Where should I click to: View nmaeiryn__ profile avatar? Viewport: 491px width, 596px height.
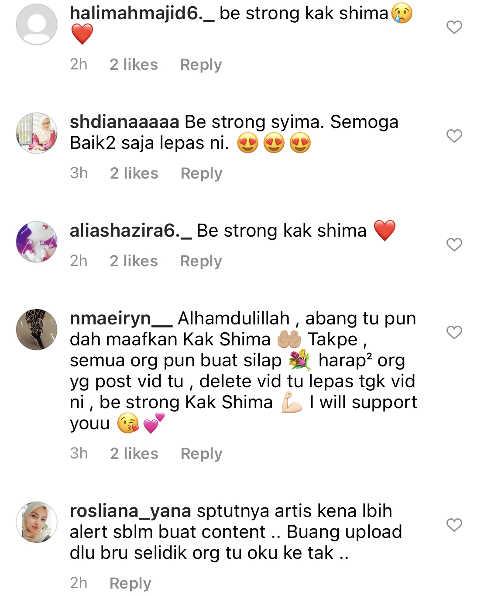click(x=37, y=330)
